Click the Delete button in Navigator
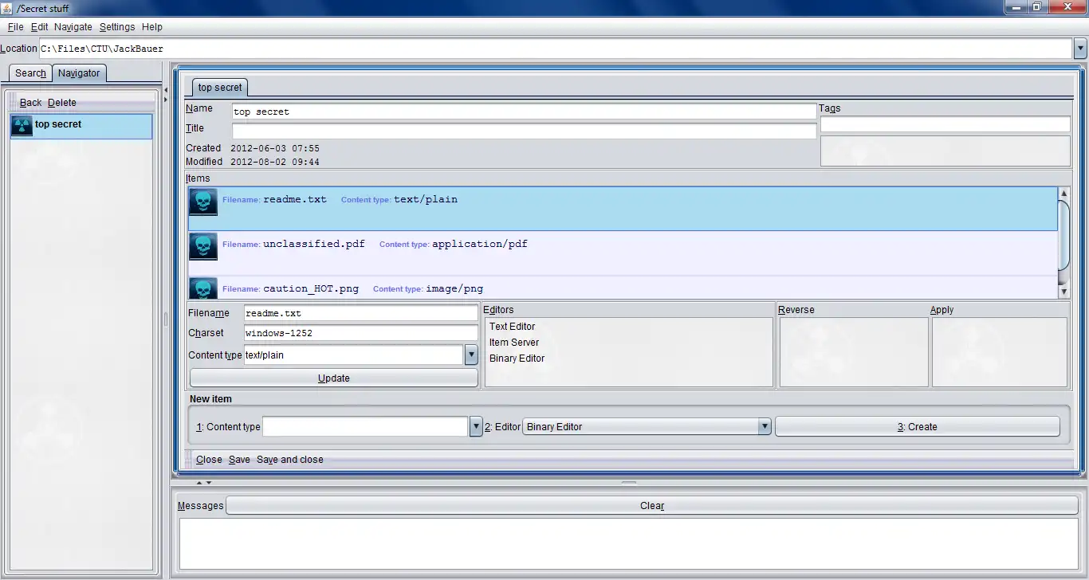The image size is (1089, 580). coord(62,103)
